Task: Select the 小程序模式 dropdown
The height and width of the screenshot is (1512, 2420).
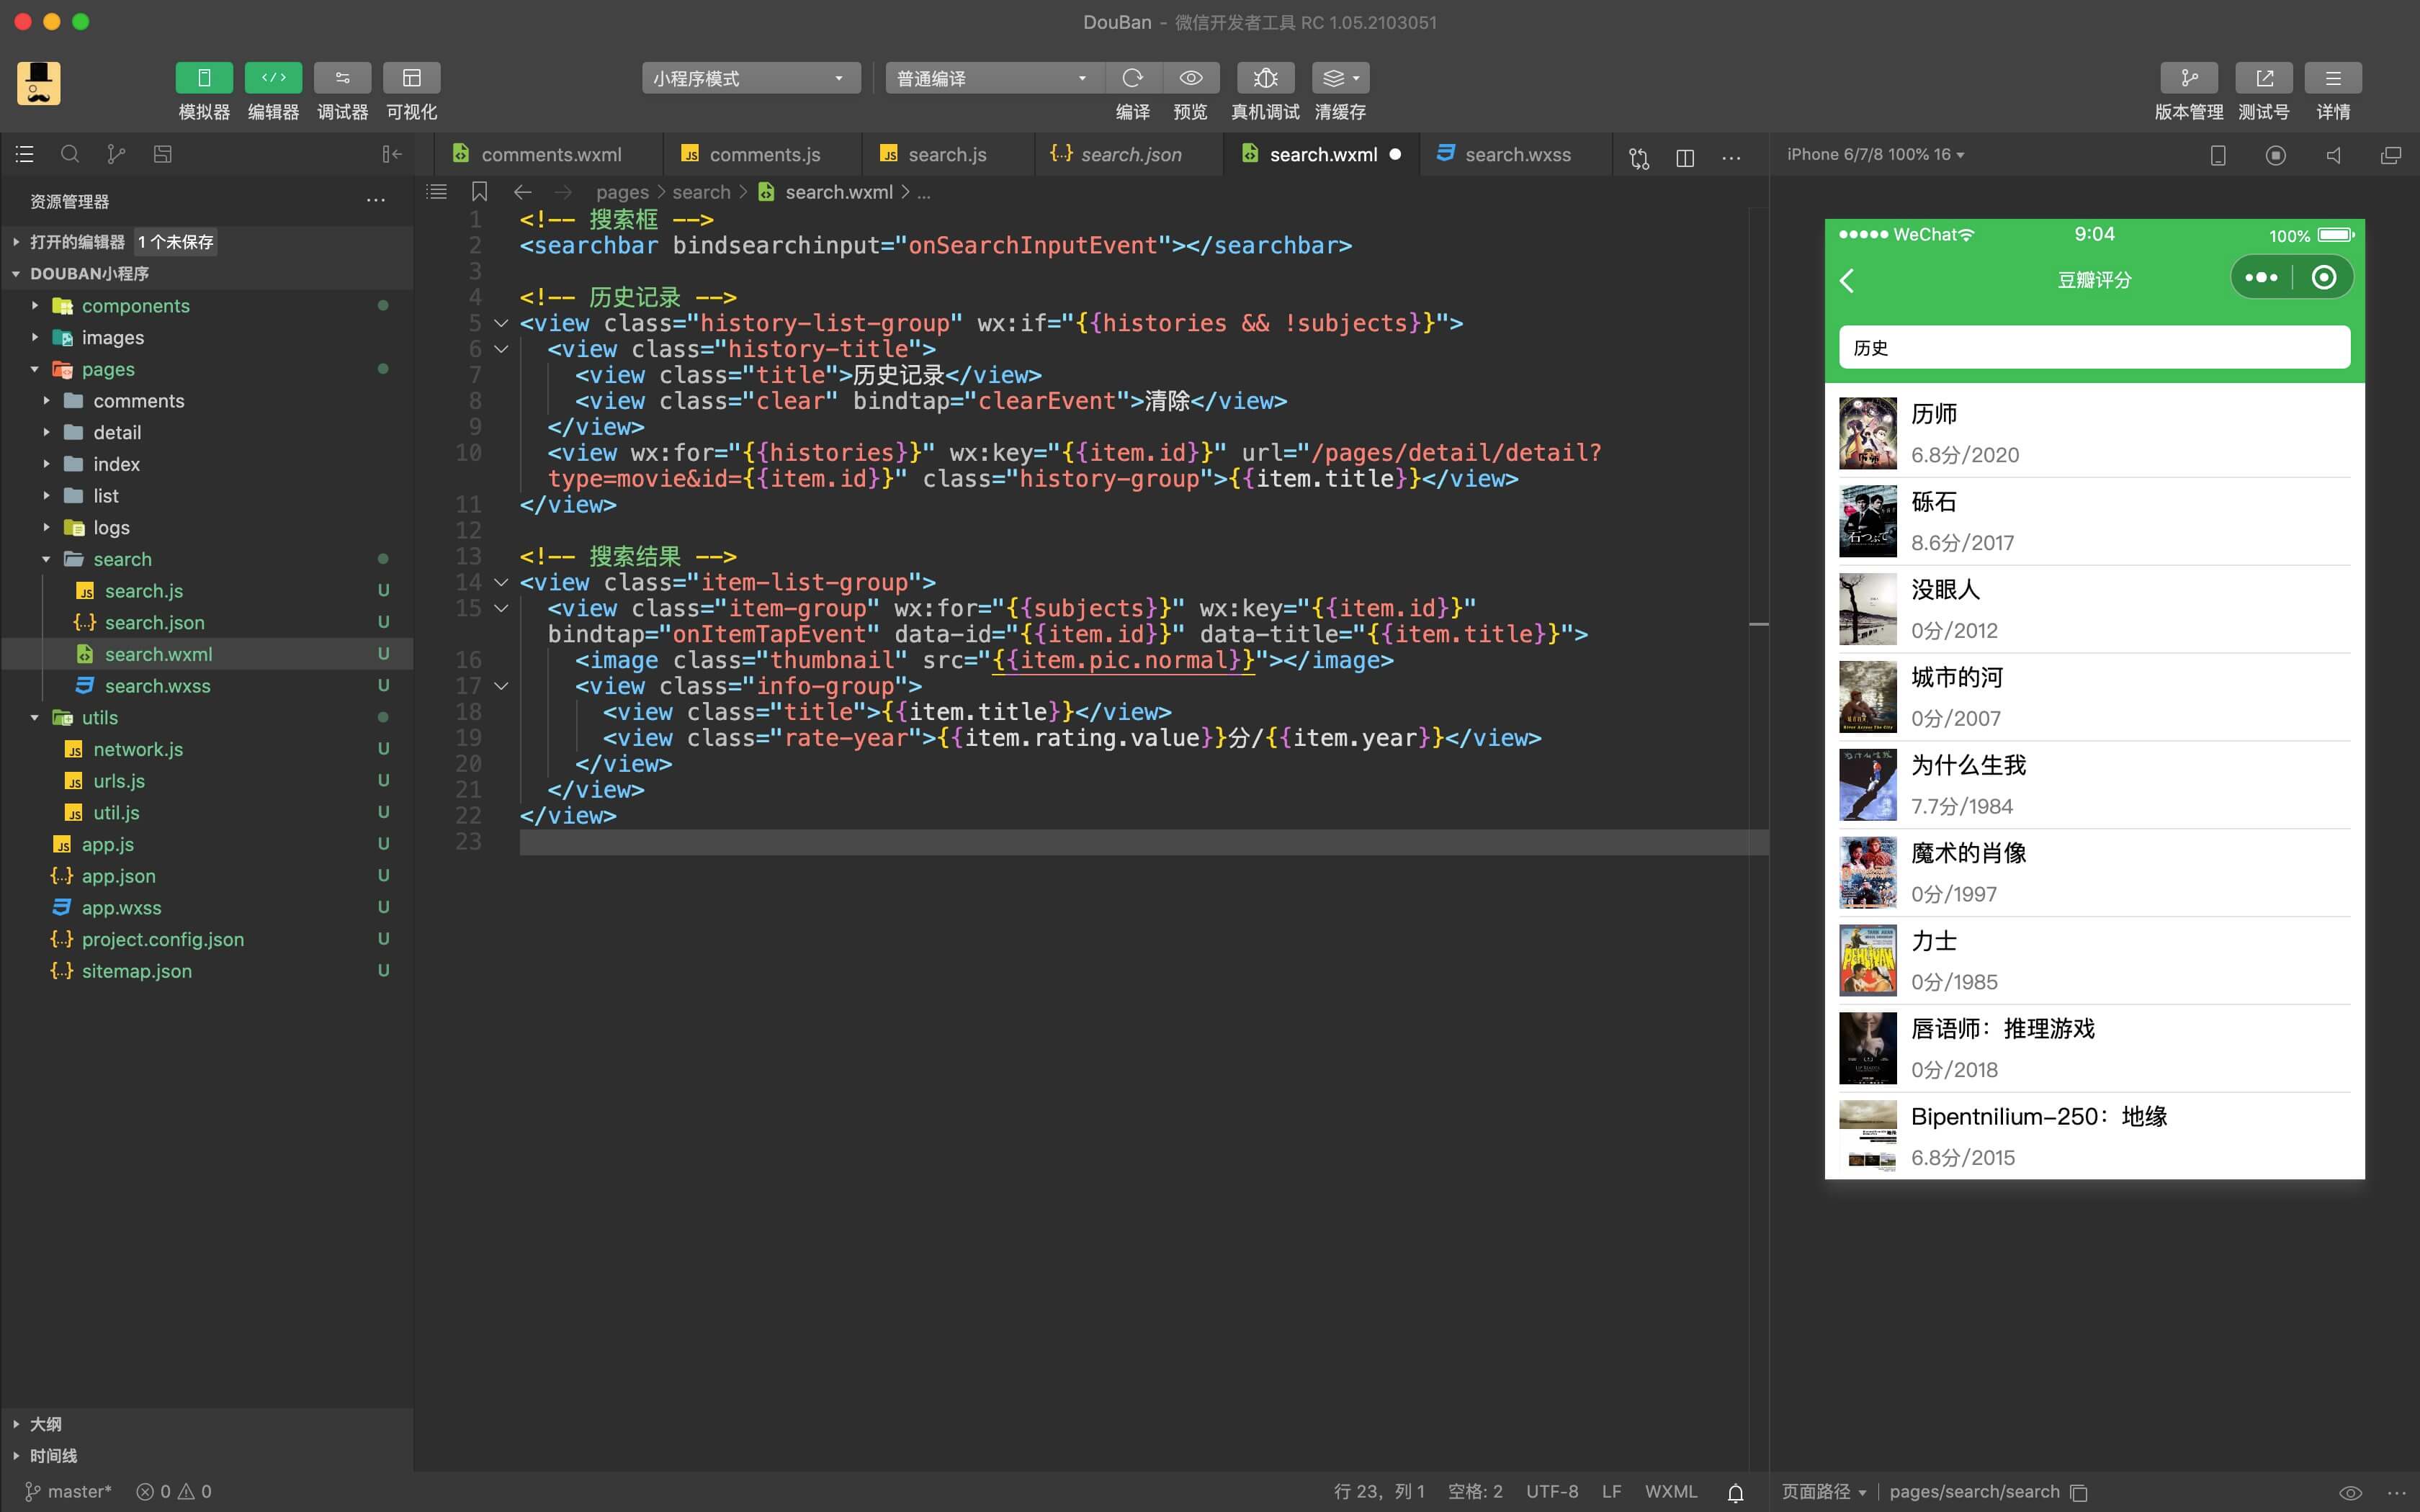Action: (x=748, y=76)
